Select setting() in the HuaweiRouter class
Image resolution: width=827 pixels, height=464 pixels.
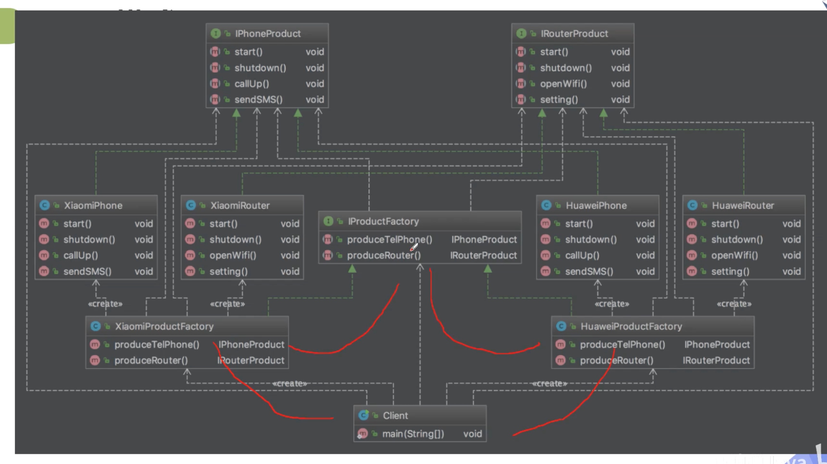730,271
